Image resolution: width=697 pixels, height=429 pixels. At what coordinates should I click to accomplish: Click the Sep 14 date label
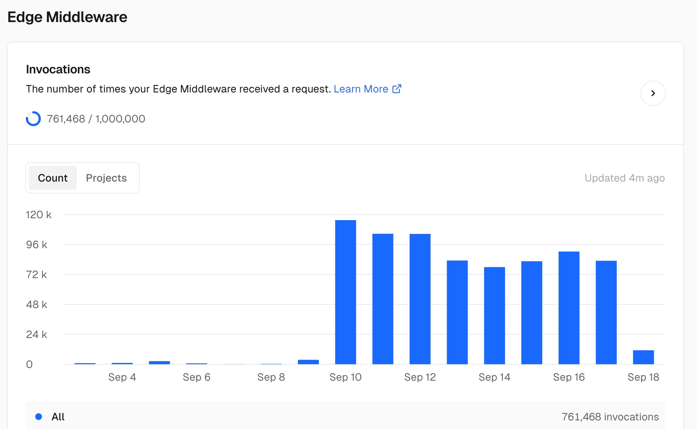tap(495, 377)
